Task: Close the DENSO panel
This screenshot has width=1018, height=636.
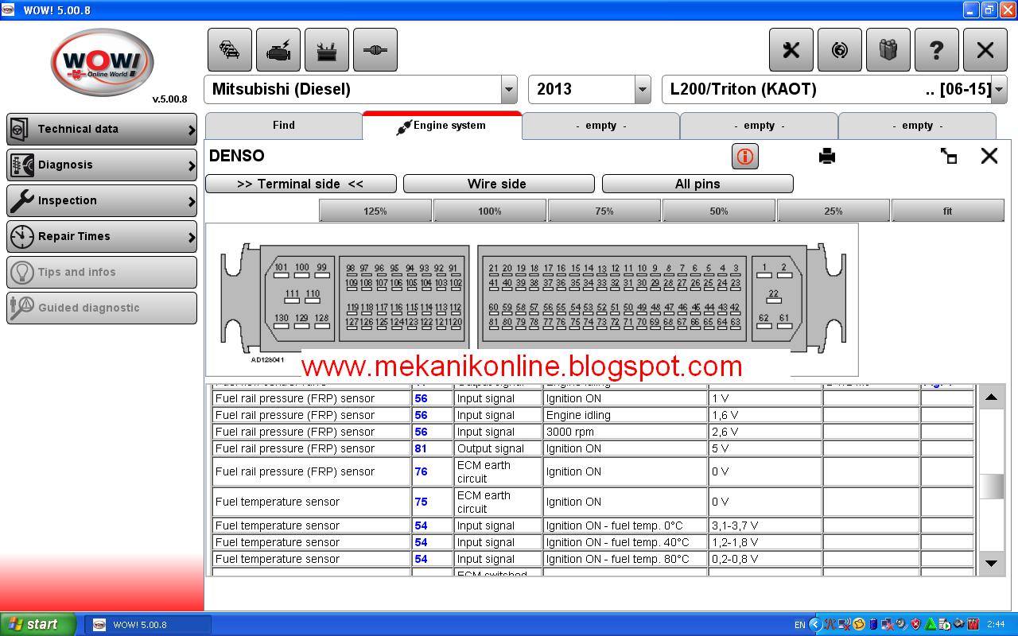Action: [989, 156]
